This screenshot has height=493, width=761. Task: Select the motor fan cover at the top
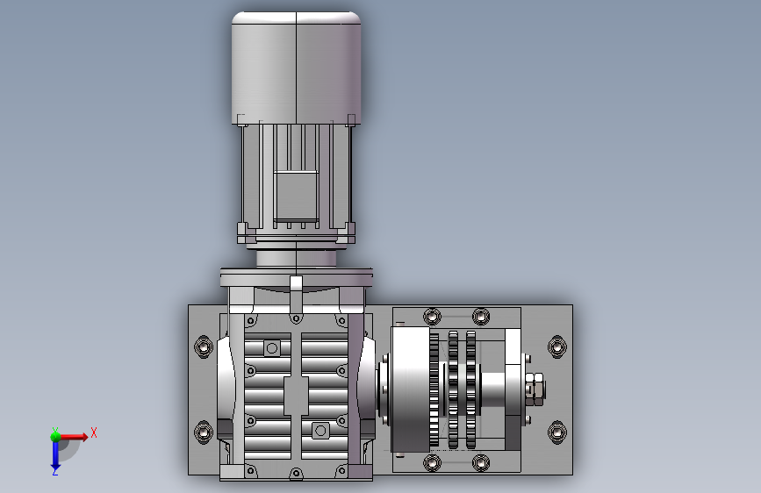pos(296,67)
